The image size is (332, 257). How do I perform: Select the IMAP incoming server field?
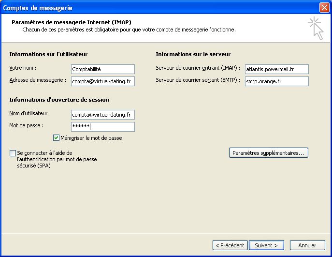point(277,69)
